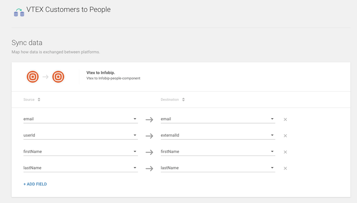Remove the email mapping row

click(285, 120)
